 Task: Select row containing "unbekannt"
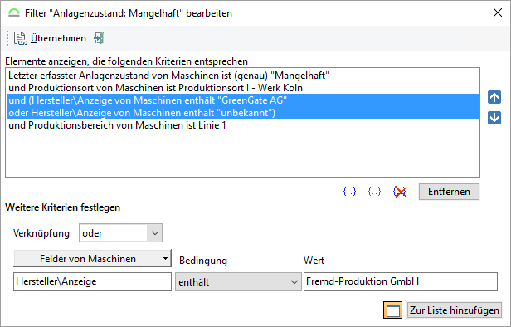point(242,113)
